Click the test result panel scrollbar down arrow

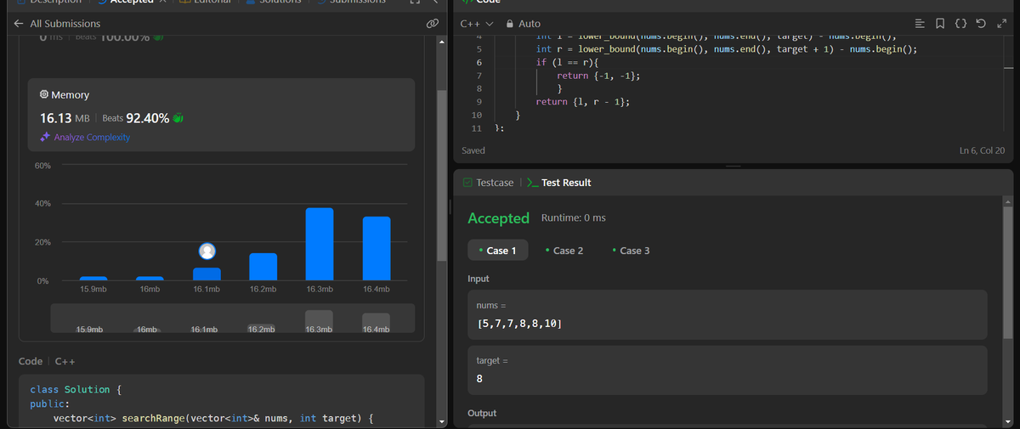coord(1009,421)
